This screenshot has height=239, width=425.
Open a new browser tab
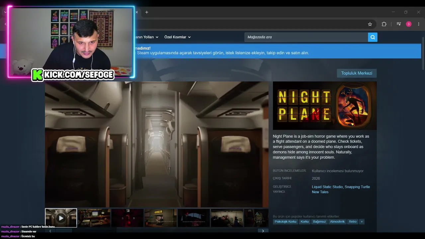tap(147, 12)
